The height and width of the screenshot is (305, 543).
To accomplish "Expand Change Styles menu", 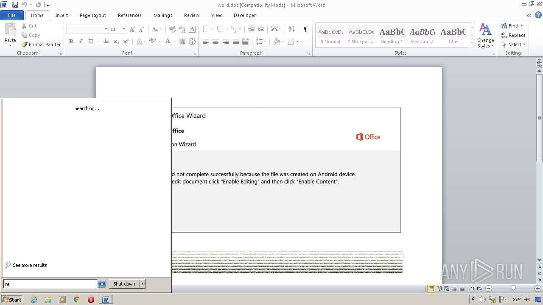I will (x=485, y=36).
